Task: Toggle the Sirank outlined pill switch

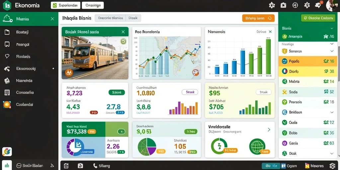Action: pos(190,92)
